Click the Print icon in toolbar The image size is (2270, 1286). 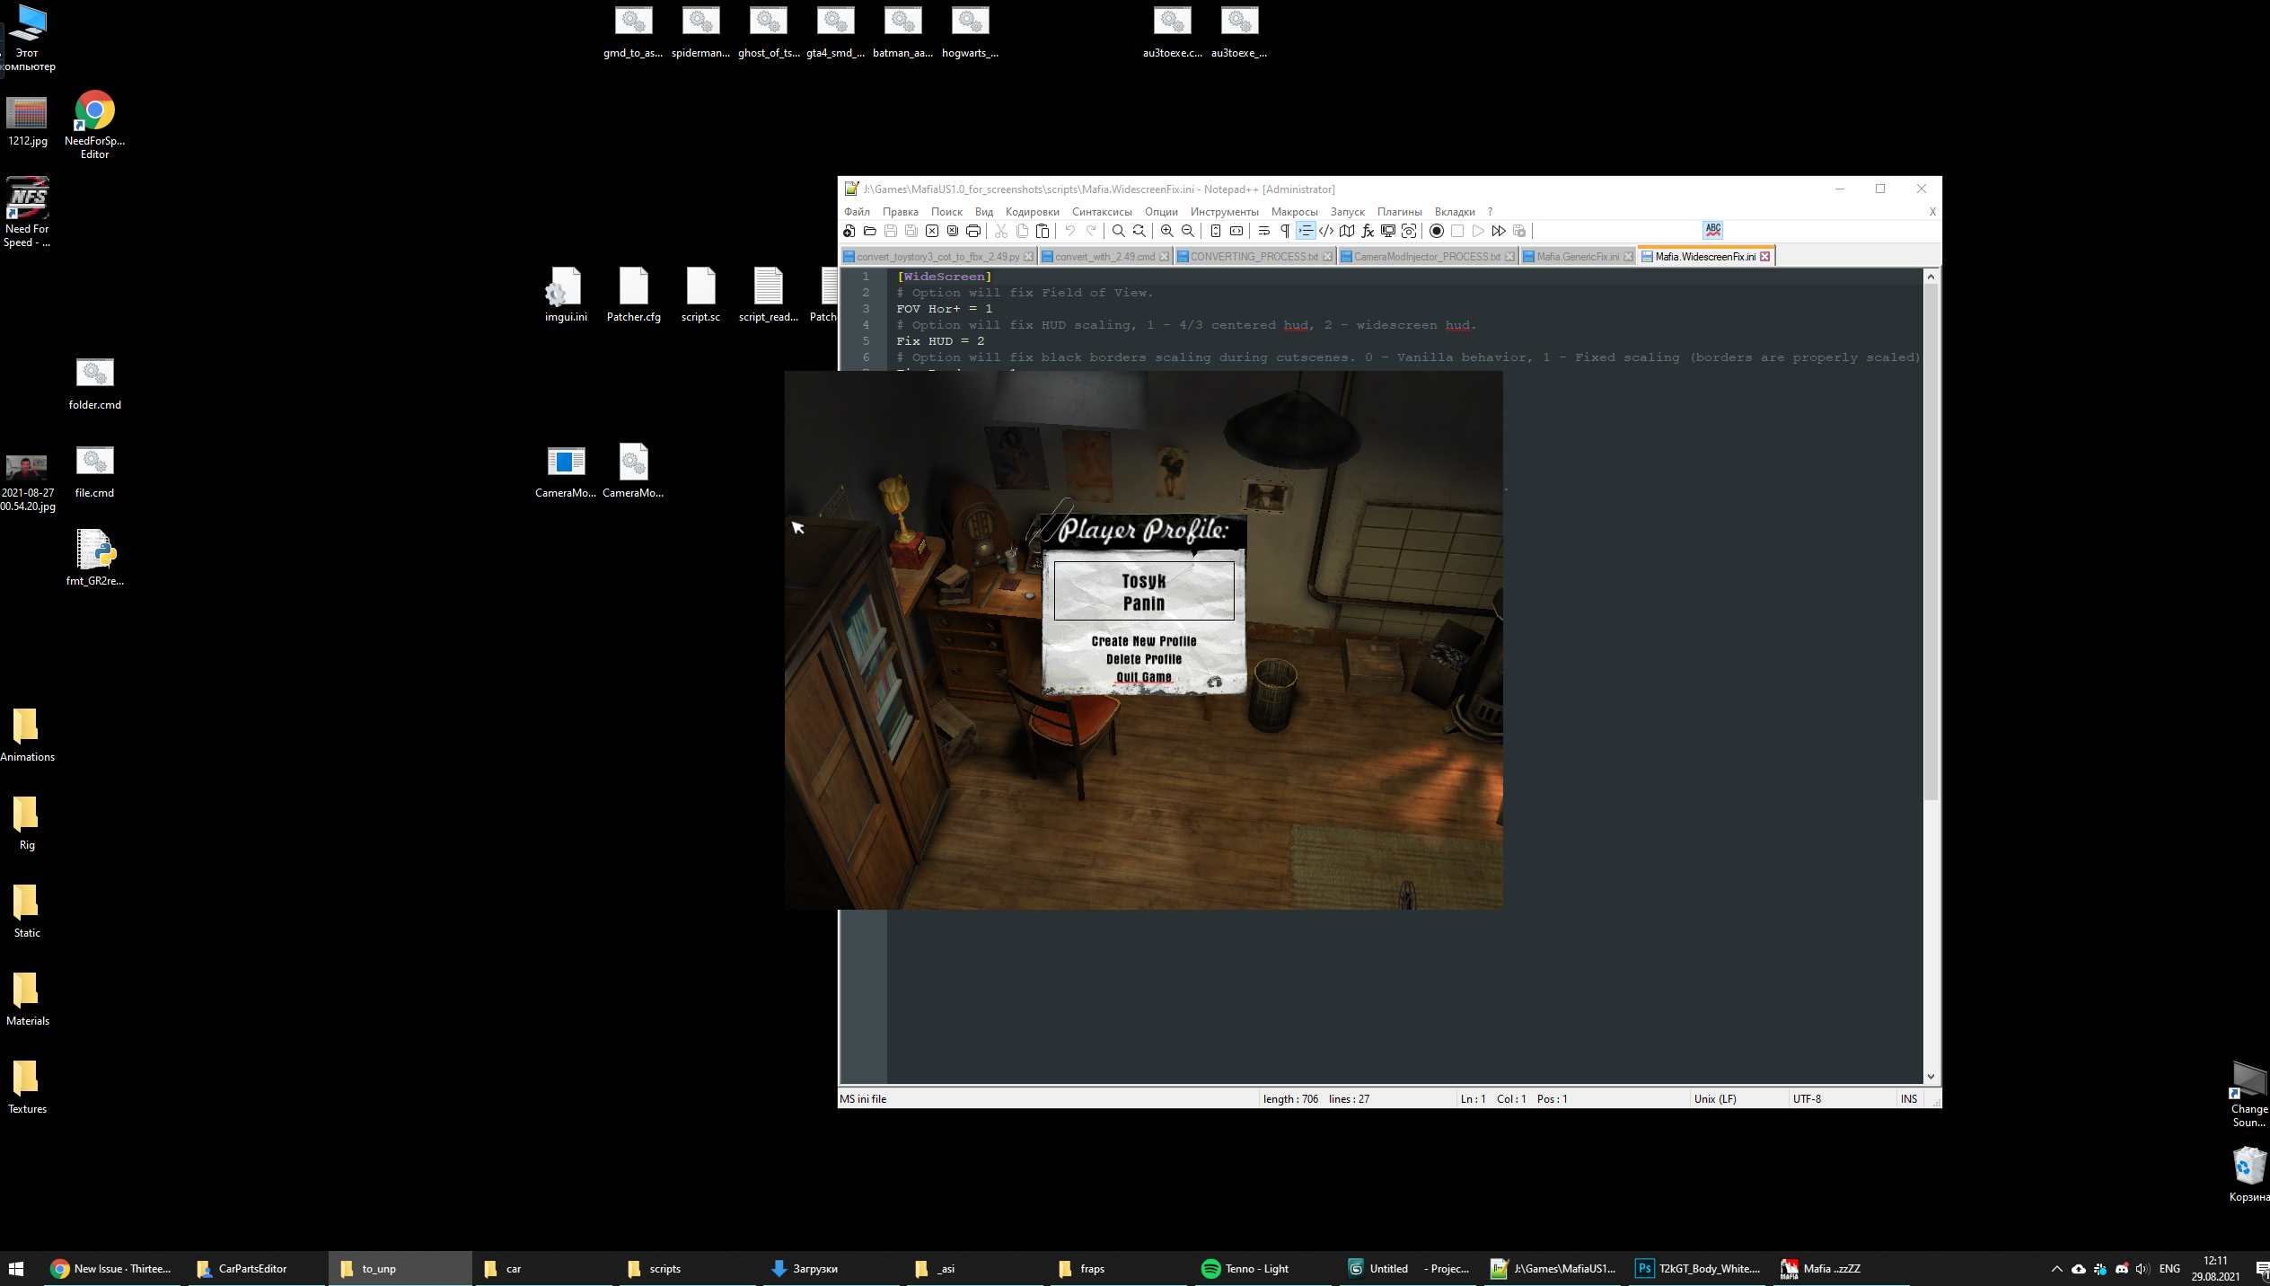point(973,231)
